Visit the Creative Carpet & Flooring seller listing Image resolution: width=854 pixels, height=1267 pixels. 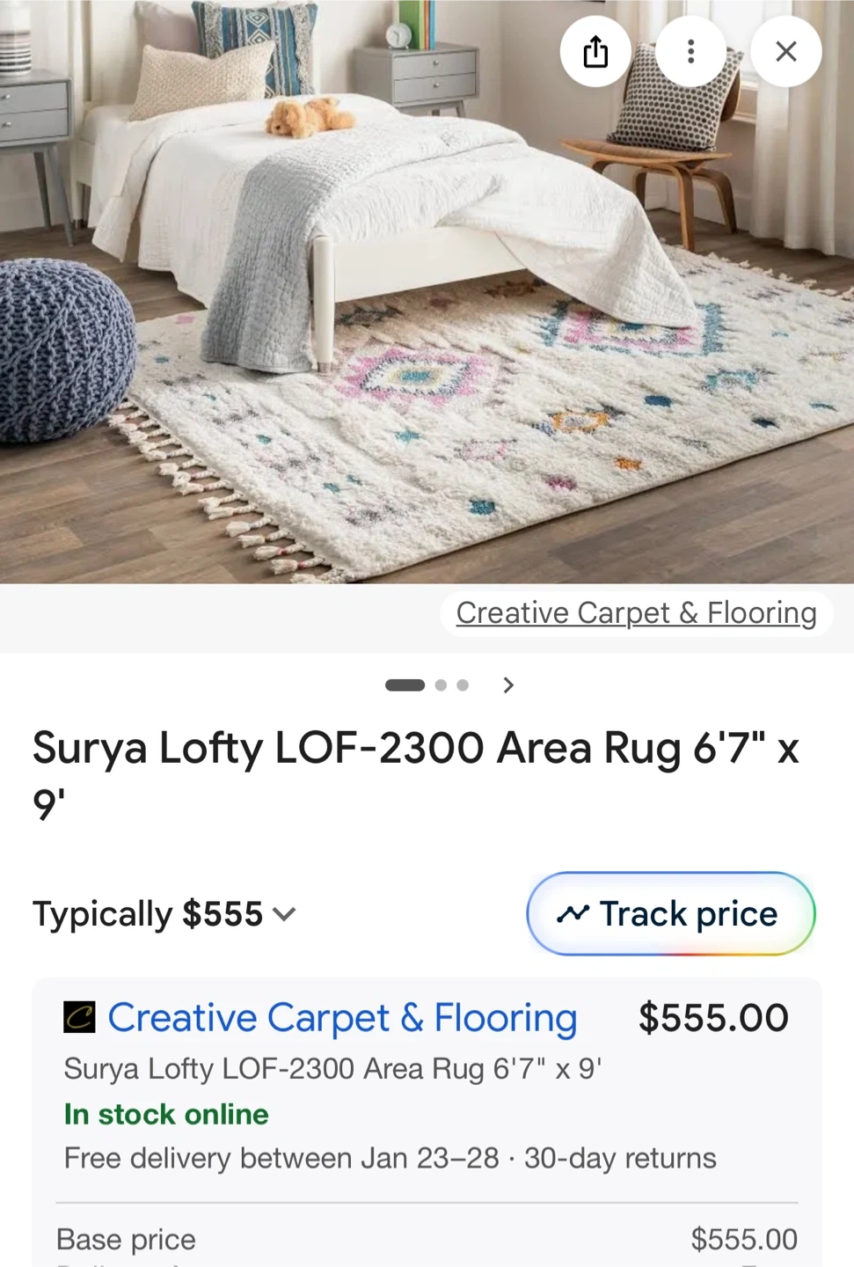coord(342,1018)
